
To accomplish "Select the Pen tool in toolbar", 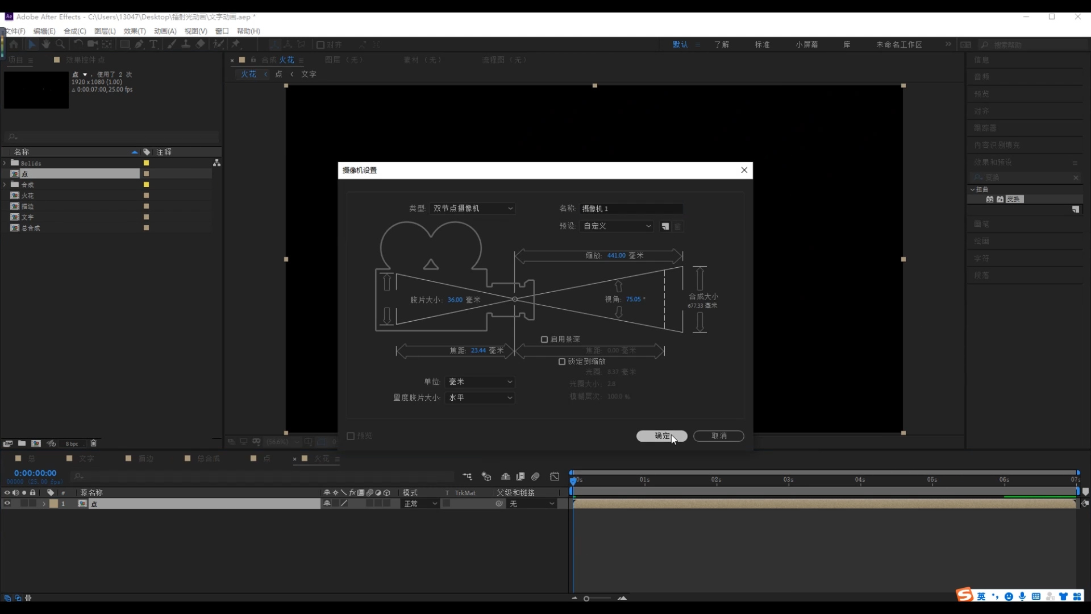I will tap(139, 44).
